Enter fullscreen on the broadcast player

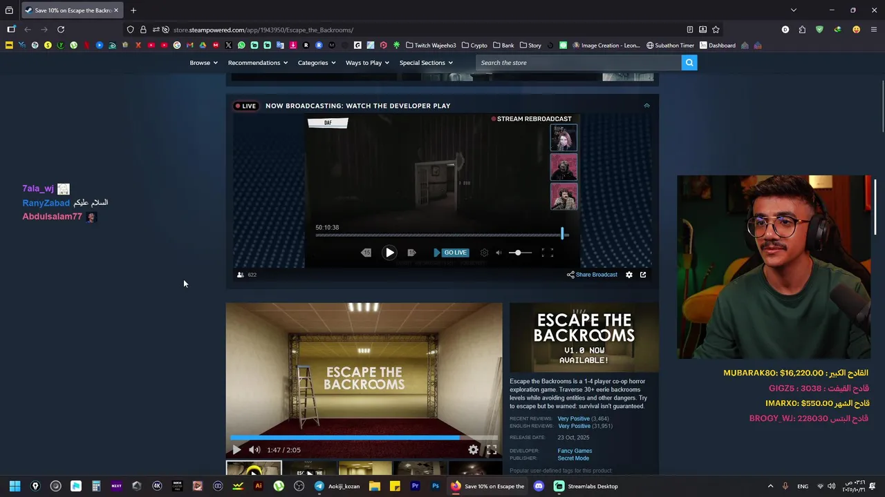pyautogui.click(x=548, y=253)
